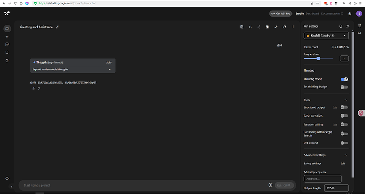Click the Temperature value box

pos(344,58)
